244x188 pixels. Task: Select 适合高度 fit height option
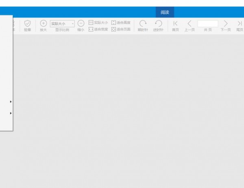pyautogui.click(x=121, y=23)
